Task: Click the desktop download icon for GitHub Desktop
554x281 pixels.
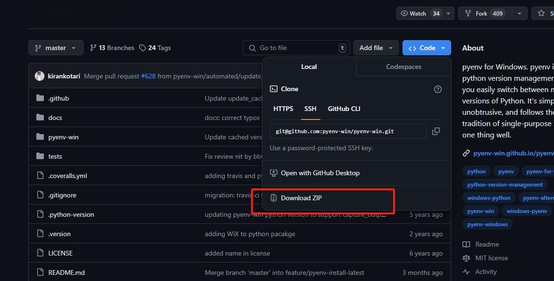Action: 274,173
